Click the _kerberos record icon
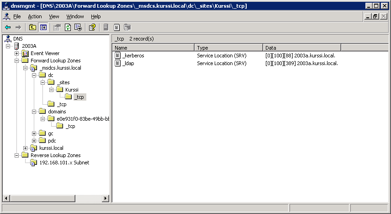This screenshot has width=391, height=214. click(117, 56)
